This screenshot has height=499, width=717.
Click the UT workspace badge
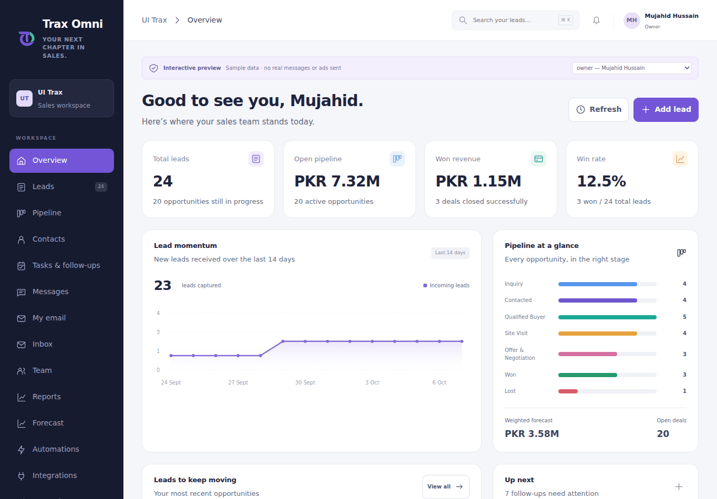click(25, 98)
